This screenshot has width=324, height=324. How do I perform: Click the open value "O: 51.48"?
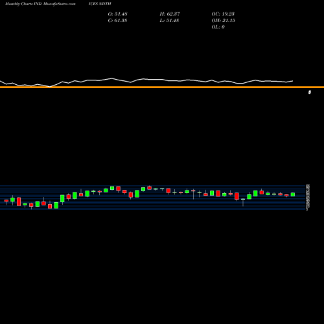pos(117,14)
